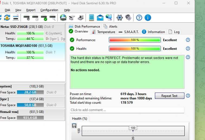Click the 100 data point on health graph
205x140 pixels.
pyautogui.click(x=133, y=131)
